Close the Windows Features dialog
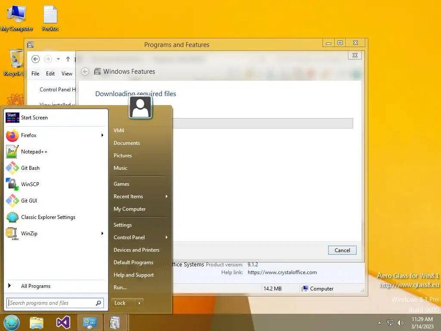 pyautogui.click(x=355, y=55)
